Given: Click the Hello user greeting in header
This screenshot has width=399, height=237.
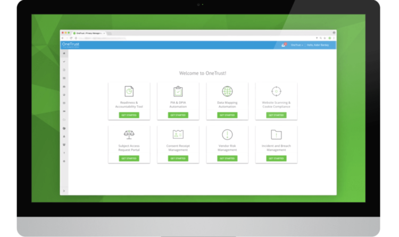Looking at the screenshot, I should click(x=318, y=45).
